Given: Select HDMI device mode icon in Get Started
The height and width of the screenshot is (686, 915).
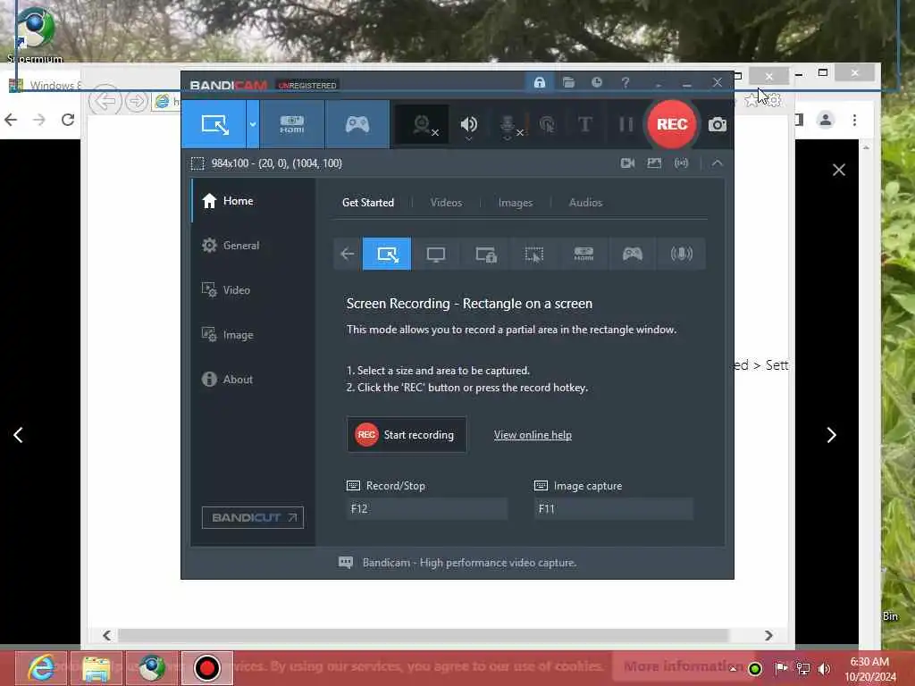Looking at the screenshot, I should pos(583,254).
